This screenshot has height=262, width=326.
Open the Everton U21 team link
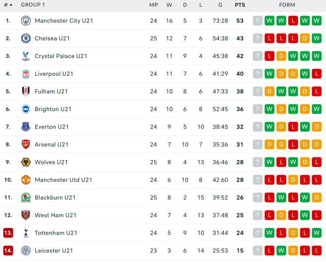52,127
